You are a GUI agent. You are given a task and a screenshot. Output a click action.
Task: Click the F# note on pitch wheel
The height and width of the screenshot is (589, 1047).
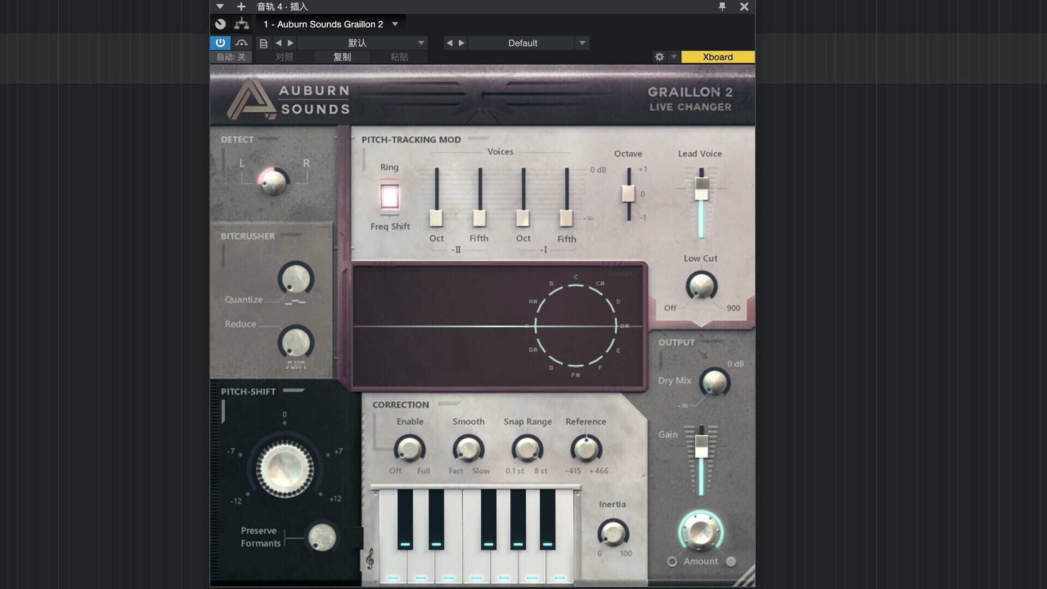click(x=575, y=375)
